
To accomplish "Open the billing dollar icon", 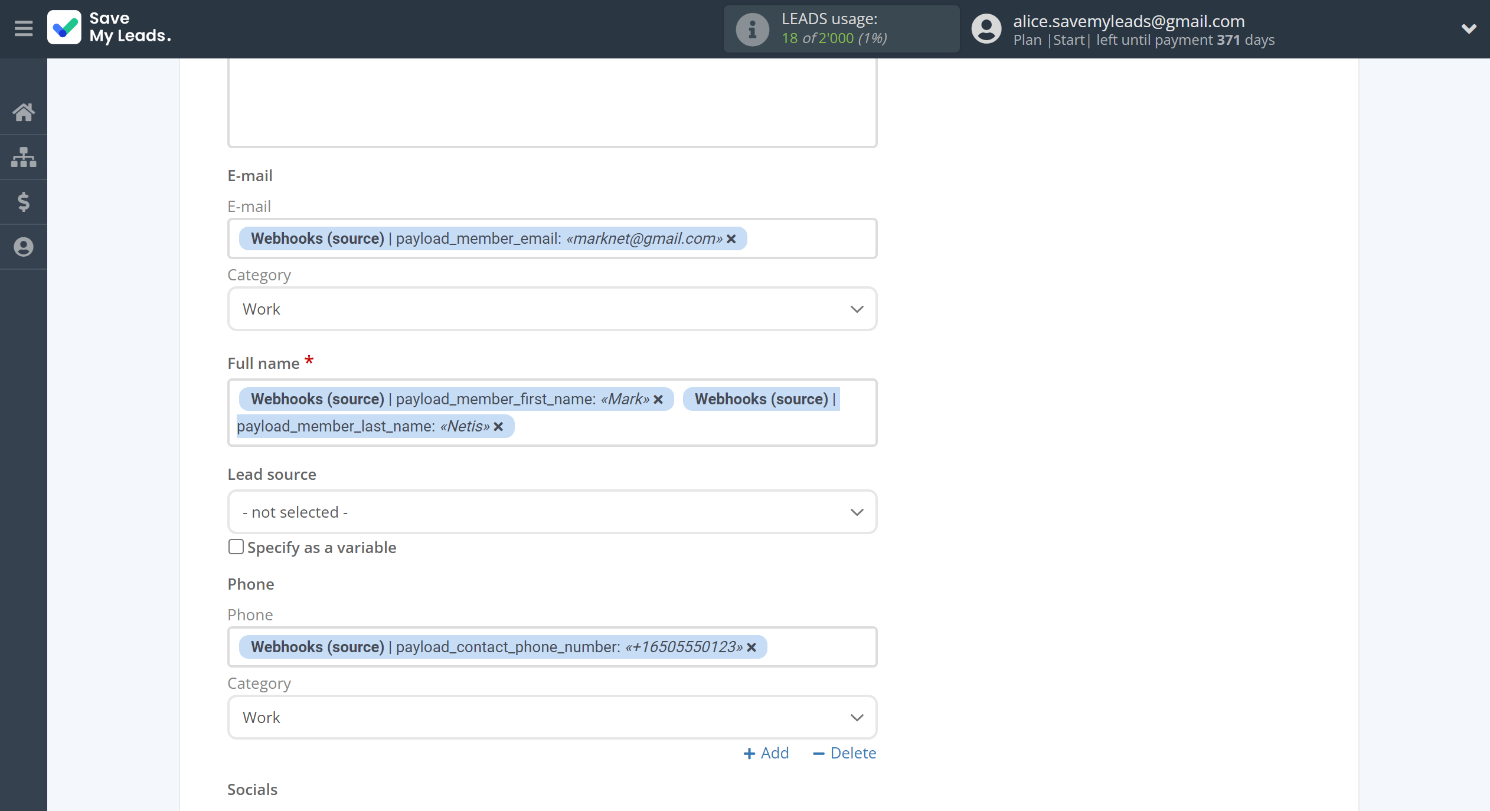I will pyautogui.click(x=24, y=202).
